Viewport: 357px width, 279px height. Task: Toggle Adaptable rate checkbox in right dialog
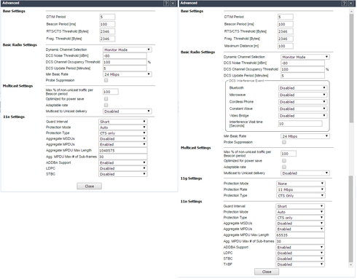(284, 167)
